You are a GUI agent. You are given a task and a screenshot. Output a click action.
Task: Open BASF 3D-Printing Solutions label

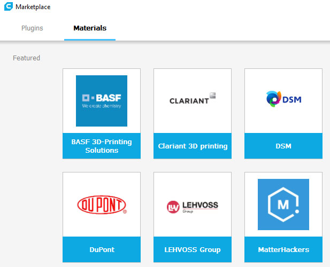point(102,146)
